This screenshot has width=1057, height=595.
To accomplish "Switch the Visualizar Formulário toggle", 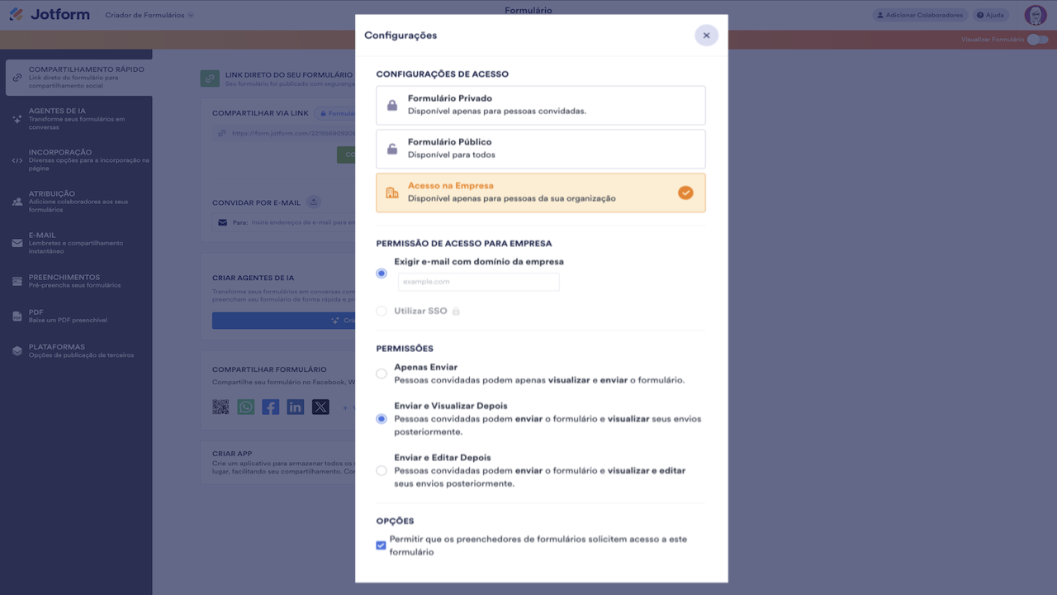I will [1037, 40].
